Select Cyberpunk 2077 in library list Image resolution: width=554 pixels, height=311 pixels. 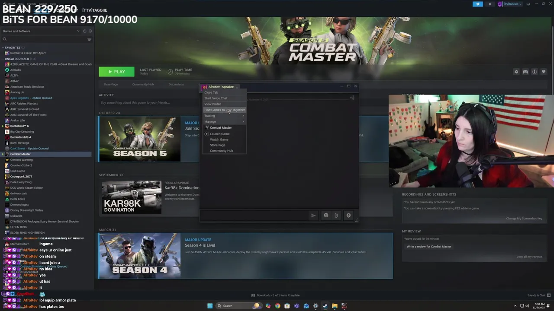tap(21, 177)
